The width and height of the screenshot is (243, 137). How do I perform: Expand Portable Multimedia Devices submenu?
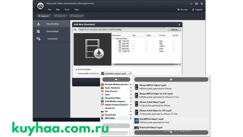131,84
